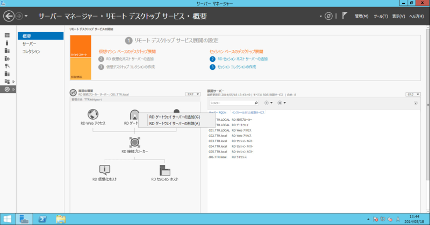Open the 管理(M) menu
430x225 pixels.
point(361,16)
